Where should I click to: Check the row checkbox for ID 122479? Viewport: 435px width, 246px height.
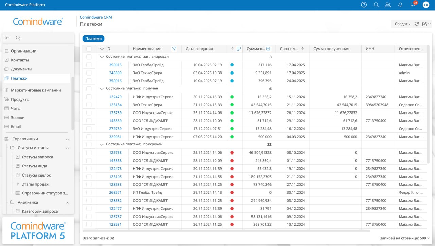(89, 97)
